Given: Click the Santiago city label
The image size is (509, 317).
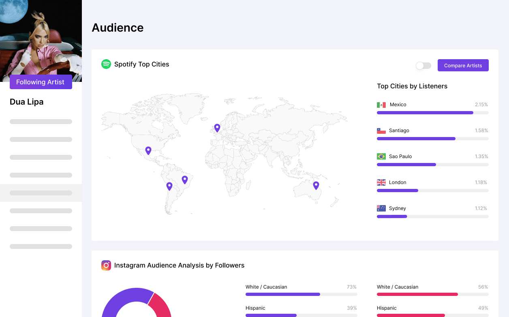Looking at the screenshot, I should pyautogui.click(x=399, y=131).
